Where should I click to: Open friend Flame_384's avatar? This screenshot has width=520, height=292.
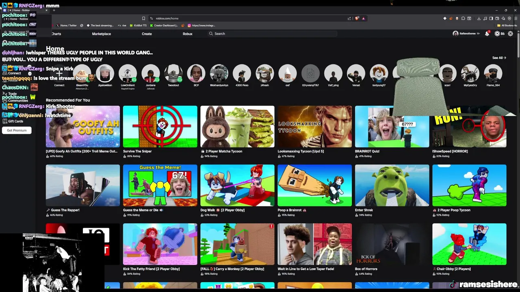(493, 73)
